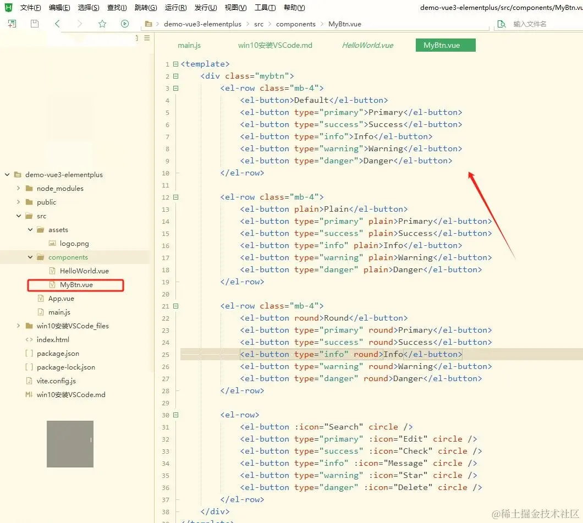Click the new file toolbar icon

[12, 24]
